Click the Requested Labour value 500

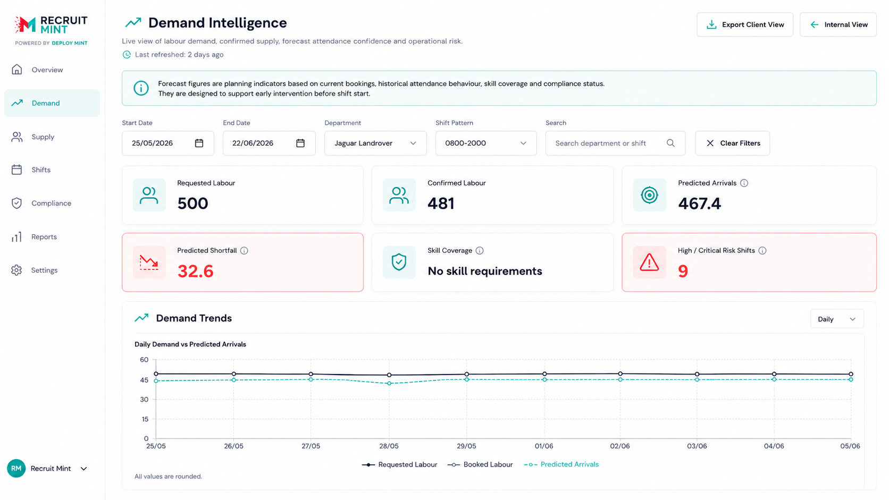click(192, 204)
